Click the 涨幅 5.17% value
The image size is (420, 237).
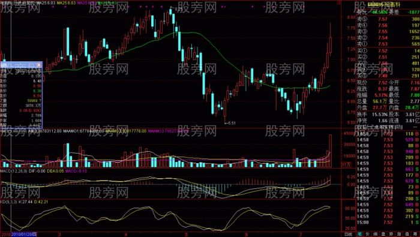coord(380,95)
